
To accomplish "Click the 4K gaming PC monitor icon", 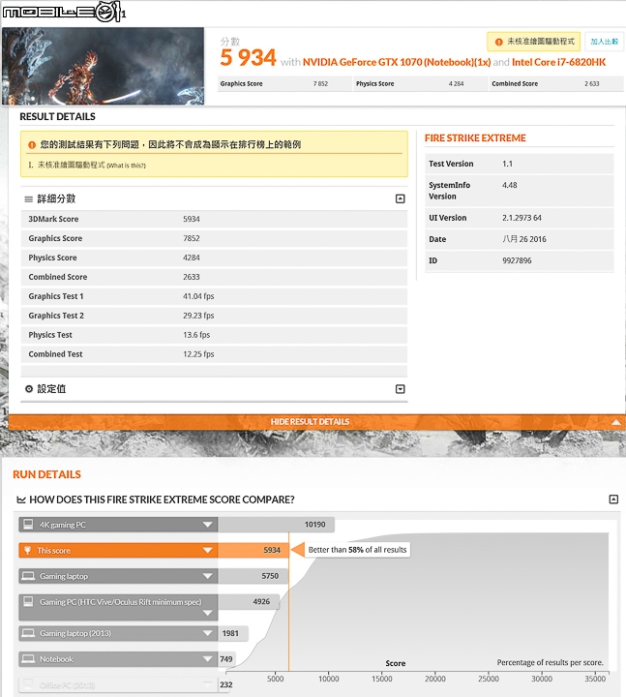I will 28,525.
